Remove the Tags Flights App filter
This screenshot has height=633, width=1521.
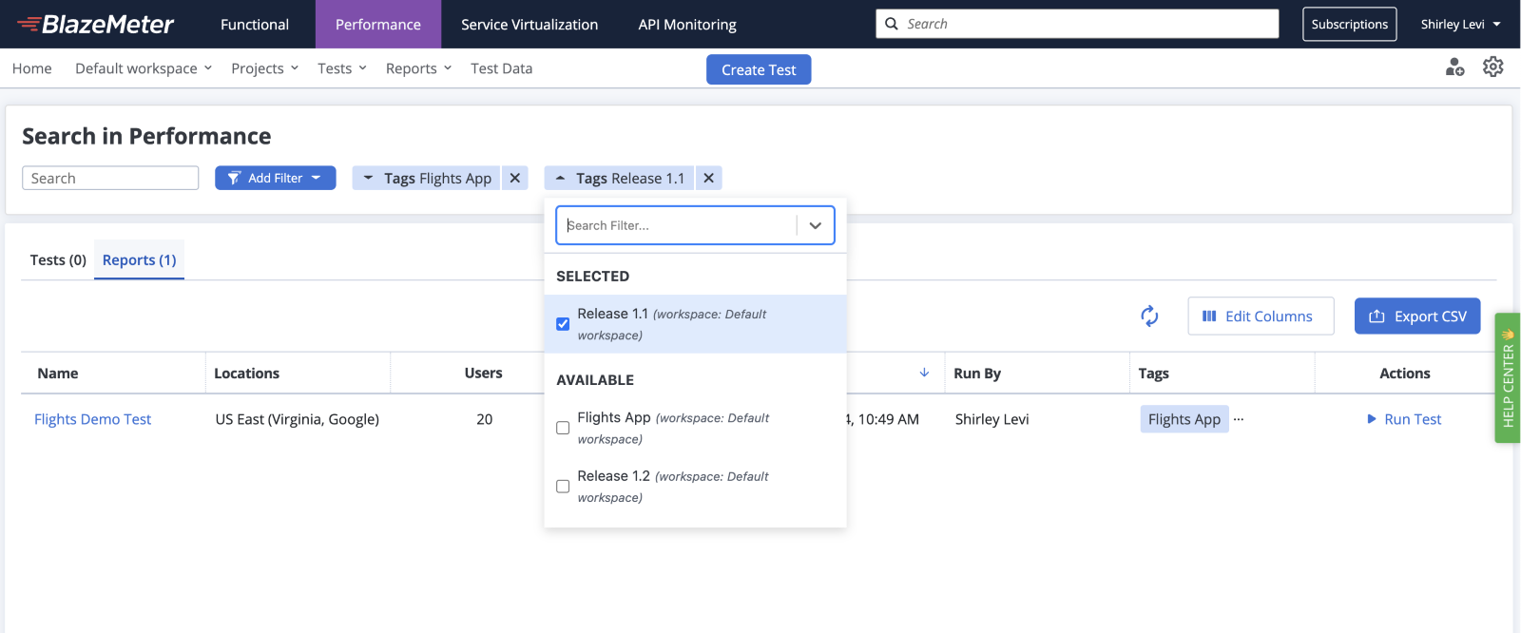(514, 178)
